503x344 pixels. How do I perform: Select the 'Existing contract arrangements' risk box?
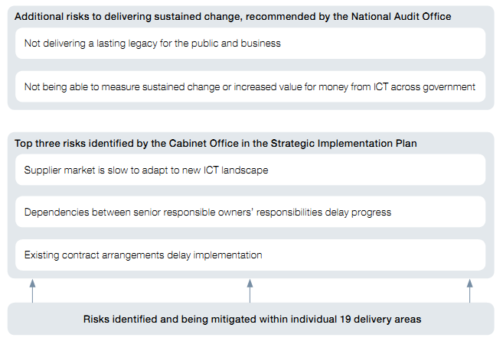point(250,255)
